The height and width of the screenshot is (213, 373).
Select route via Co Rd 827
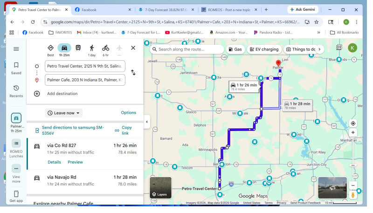click(85, 149)
